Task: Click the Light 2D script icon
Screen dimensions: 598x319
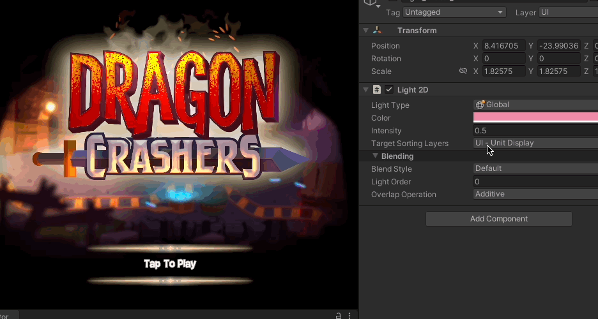Action: pos(377,89)
